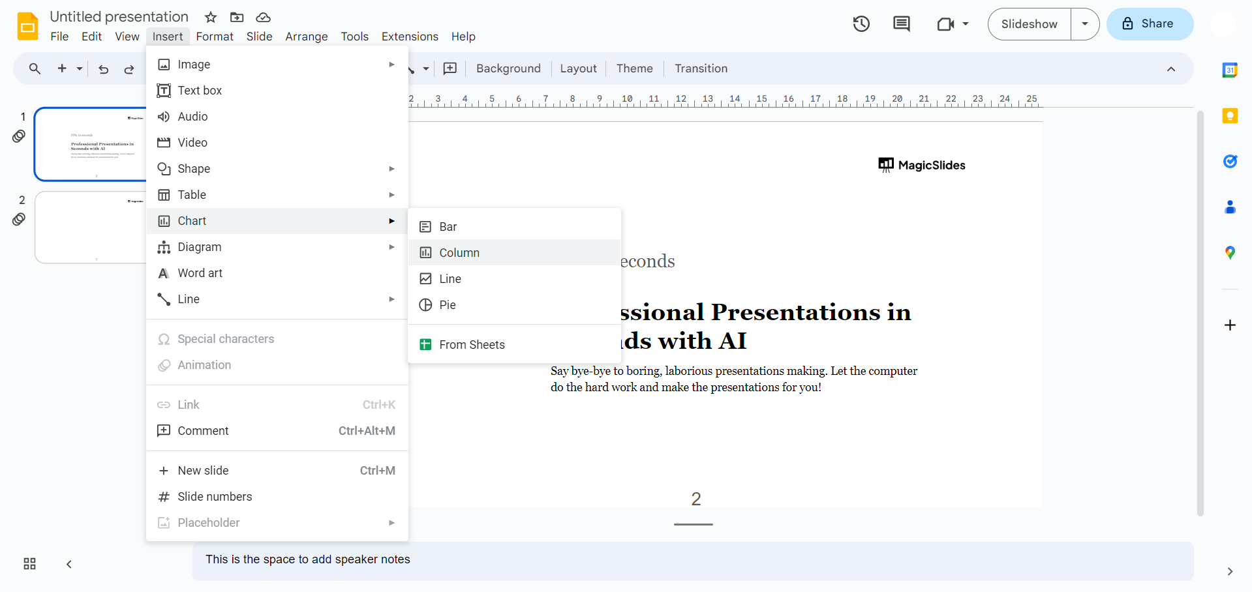
Task: Click the Background toolbar button
Action: pos(508,68)
